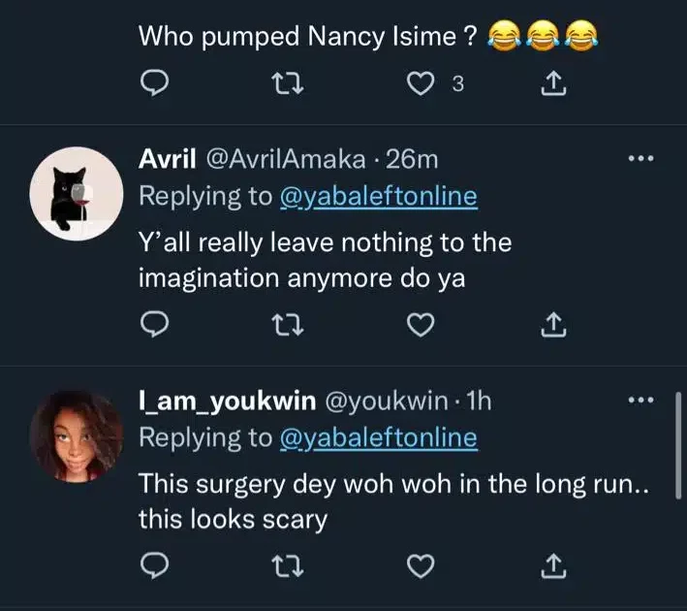
Task: Open @yabaleftonline link in Avril's reply
Action: click(x=378, y=196)
